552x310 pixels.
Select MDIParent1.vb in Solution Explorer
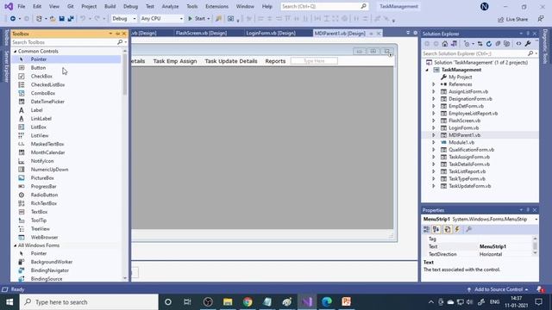[x=464, y=135]
